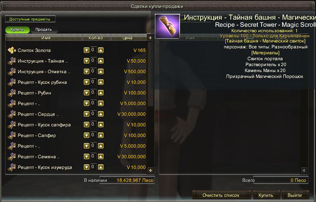This screenshot has height=202, width=316.
Task: Click the Инструкция - Отметка recipe icon
Action: point(12,72)
